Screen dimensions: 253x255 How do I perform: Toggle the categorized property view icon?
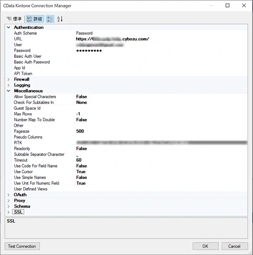[x=50, y=19]
